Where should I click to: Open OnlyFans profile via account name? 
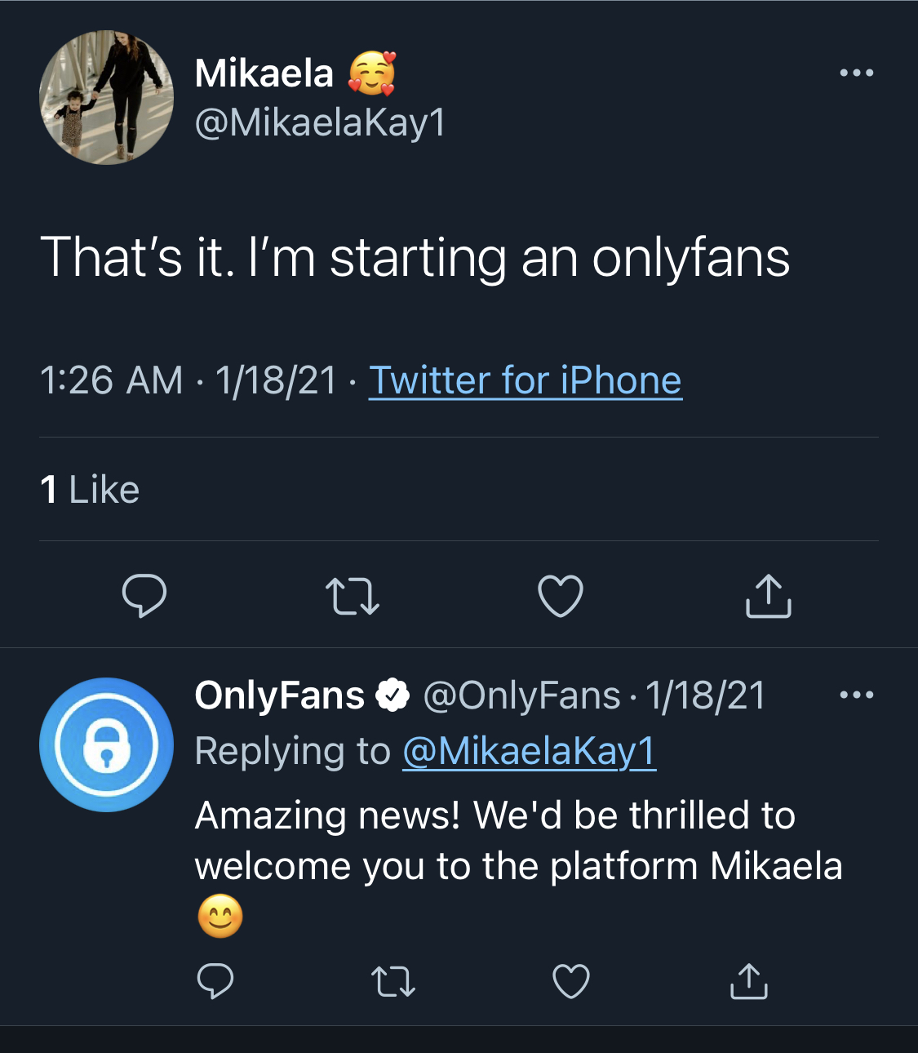click(x=279, y=696)
